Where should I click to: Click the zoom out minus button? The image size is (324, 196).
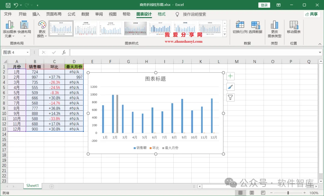[271, 193]
